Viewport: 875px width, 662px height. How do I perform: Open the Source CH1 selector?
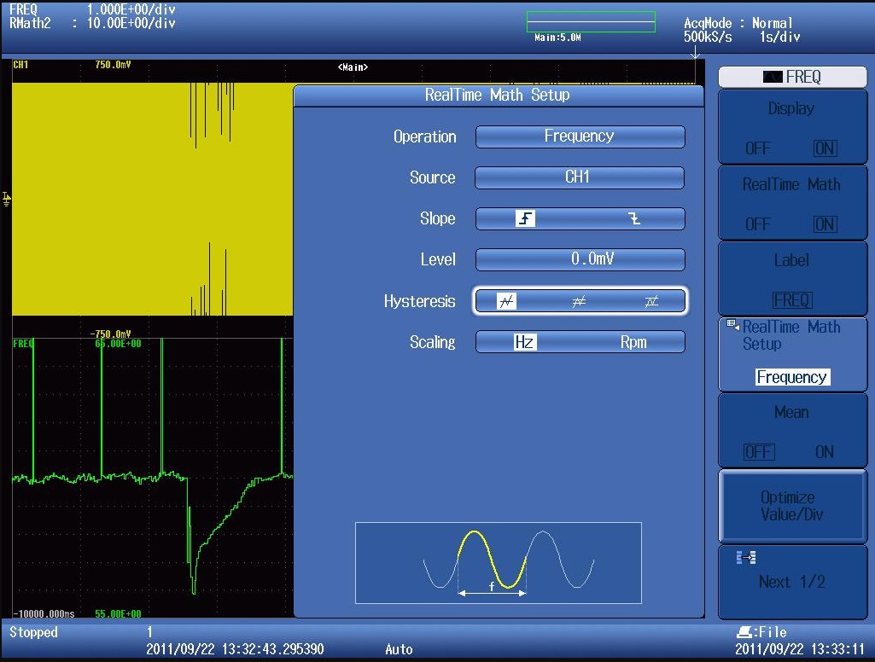pos(580,177)
